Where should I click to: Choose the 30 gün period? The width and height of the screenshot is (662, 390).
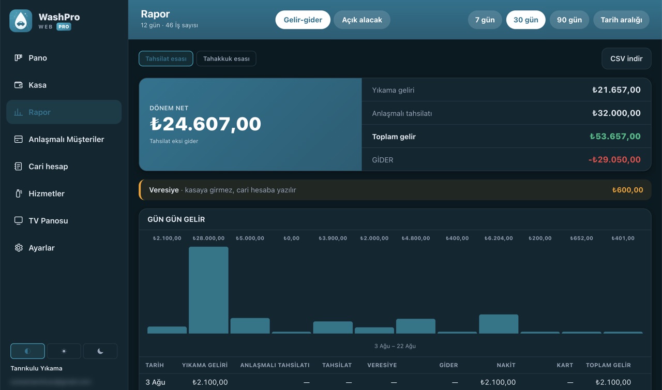tap(525, 20)
